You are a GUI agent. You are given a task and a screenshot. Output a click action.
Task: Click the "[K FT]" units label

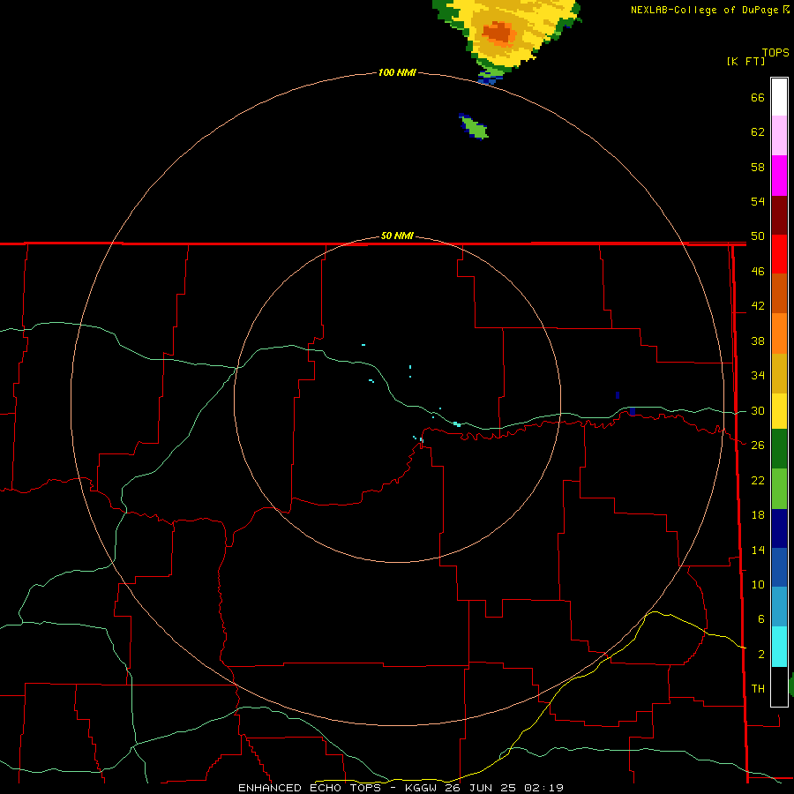coord(745,61)
